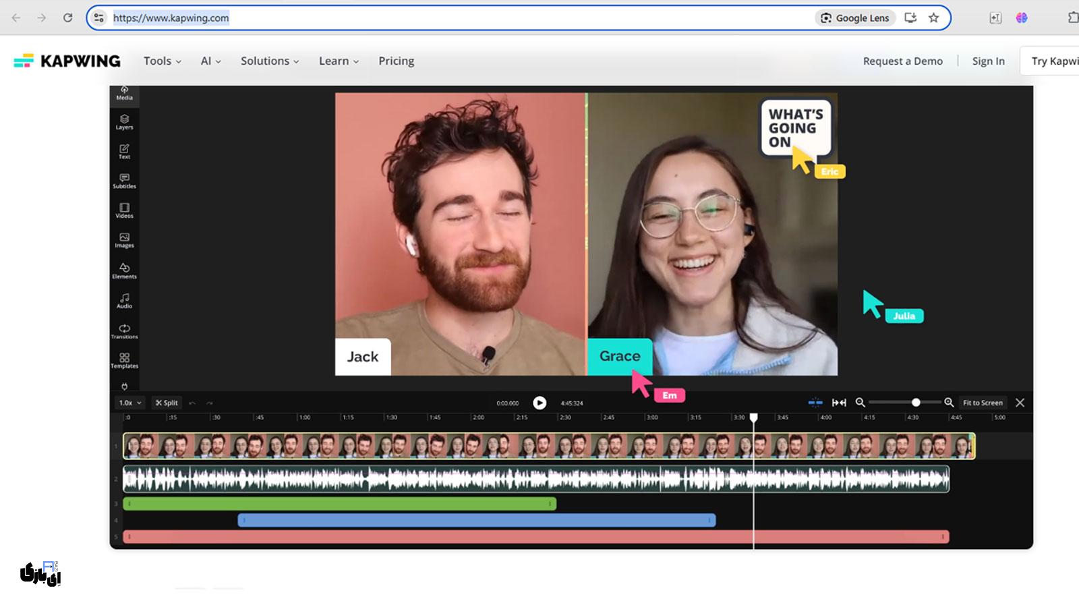Expand the 1.0x playback speed dropdown
The image size is (1079, 607).
(x=130, y=403)
